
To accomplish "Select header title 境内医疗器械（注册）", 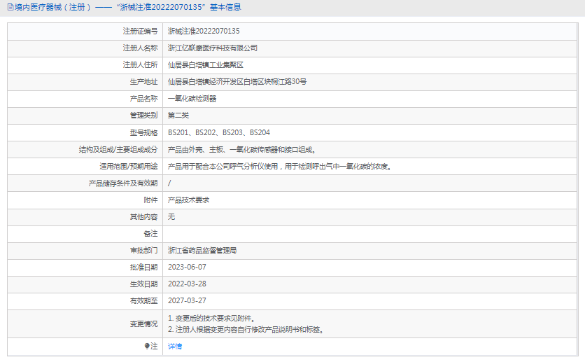I will [52, 7].
